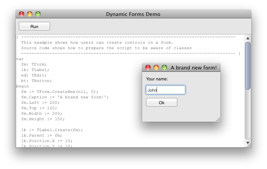Click the code editor's scroll up arrow
Image resolution: width=267 pixels, height=169 pixels.
(x=247, y=38)
